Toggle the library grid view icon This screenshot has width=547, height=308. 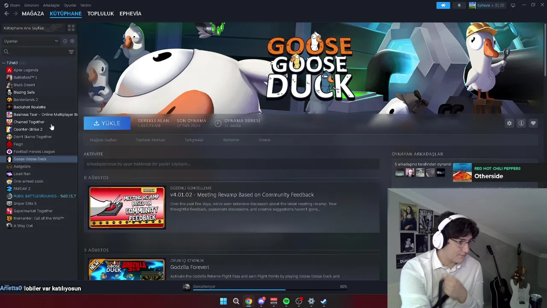(71, 28)
